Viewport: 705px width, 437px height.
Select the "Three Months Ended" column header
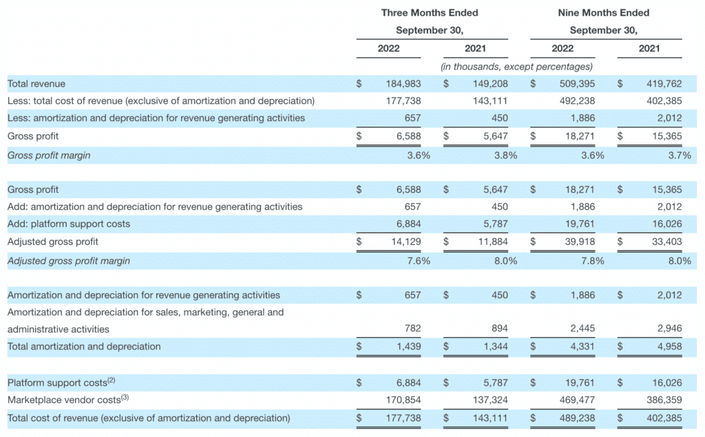(430, 12)
